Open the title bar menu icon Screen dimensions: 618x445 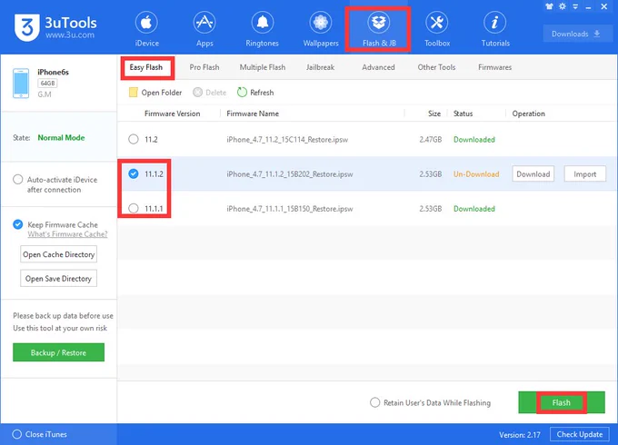tap(575, 6)
